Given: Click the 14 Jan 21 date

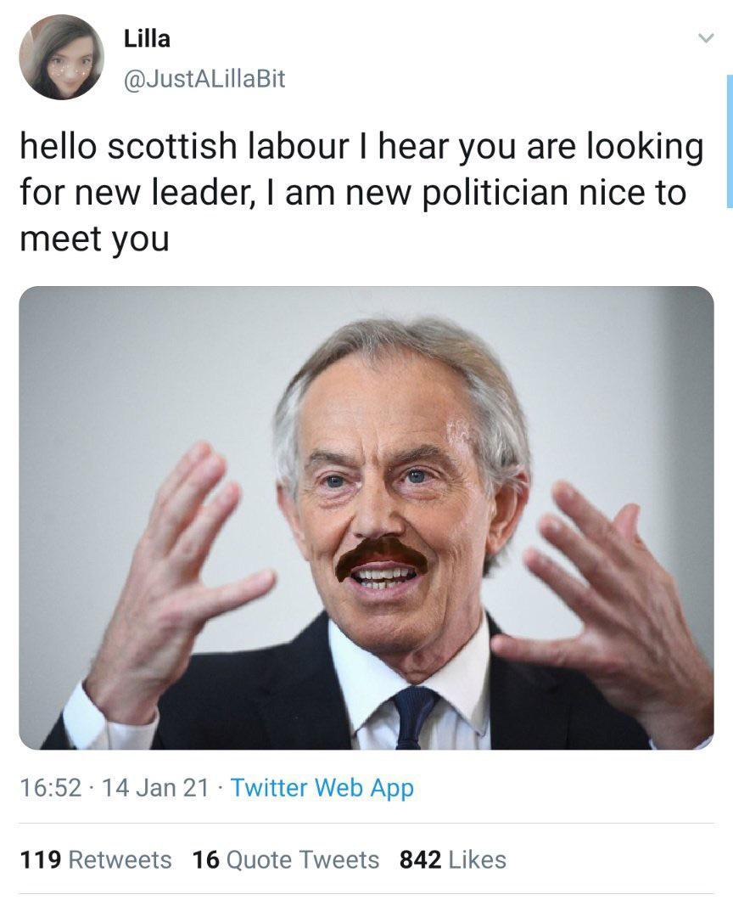Looking at the screenshot, I should pos(154,788).
